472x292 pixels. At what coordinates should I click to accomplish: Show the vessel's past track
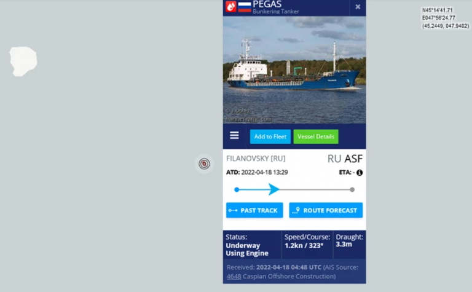tap(254, 210)
